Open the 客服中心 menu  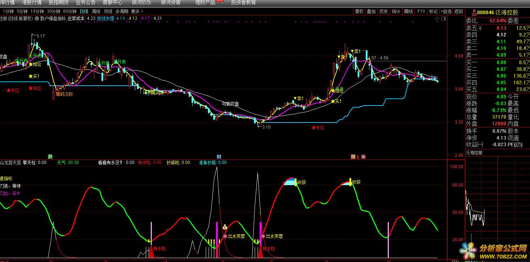click(x=112, y=2)
